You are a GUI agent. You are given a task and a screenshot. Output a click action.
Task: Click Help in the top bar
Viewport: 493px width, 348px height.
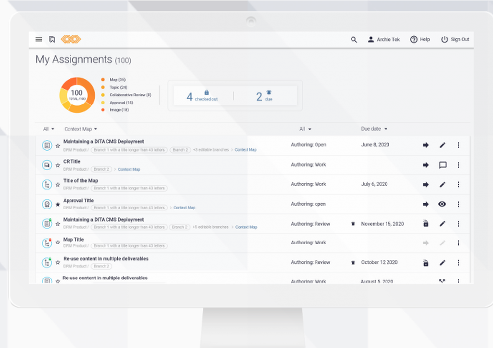click(420, 39)
